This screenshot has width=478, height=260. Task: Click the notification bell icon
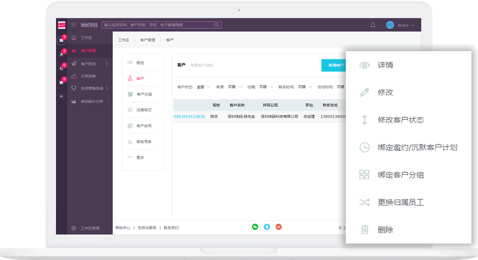pyautogui.click(x=373, y=25)
